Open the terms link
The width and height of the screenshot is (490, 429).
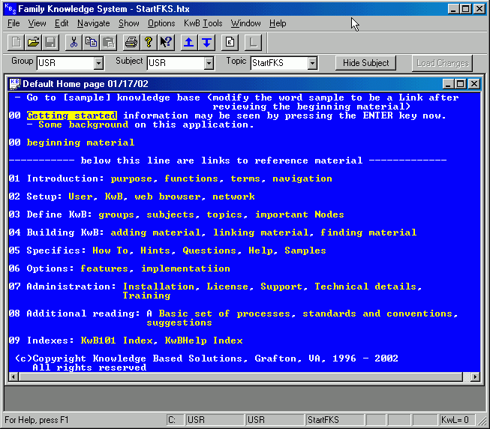point(245,178)
